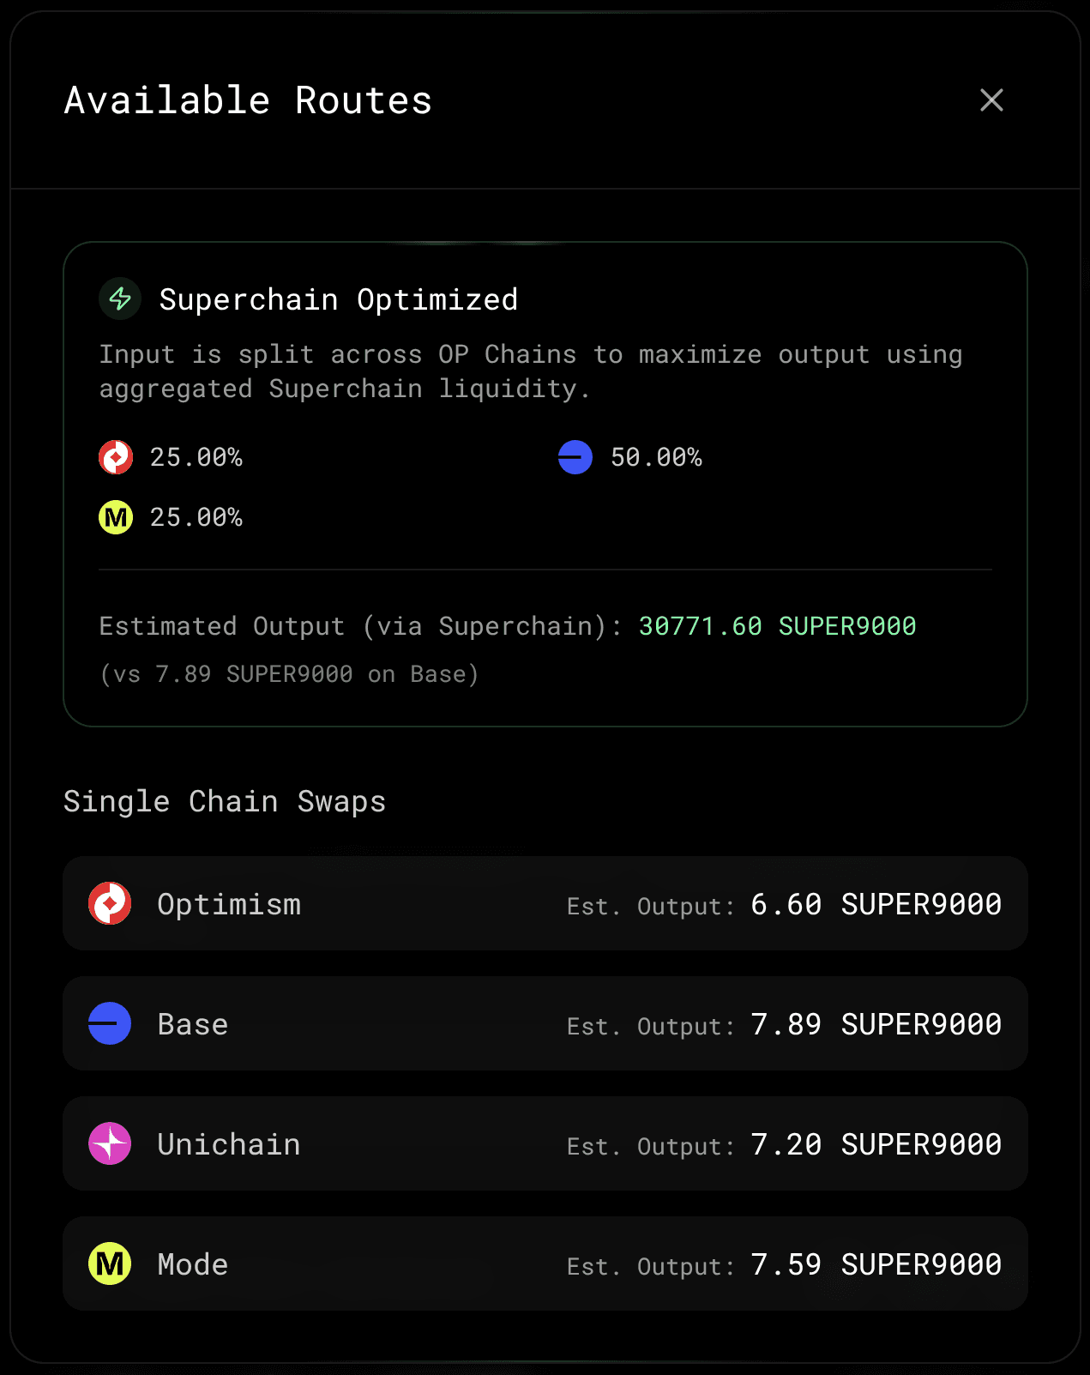
Task: Pick the Base route outputting 7.89 SUPER9000
Action: 545,1023
